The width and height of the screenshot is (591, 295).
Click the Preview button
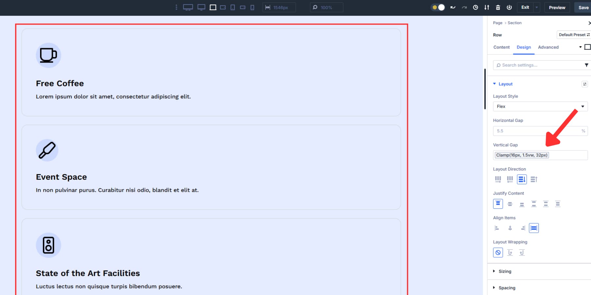point(557,7)
